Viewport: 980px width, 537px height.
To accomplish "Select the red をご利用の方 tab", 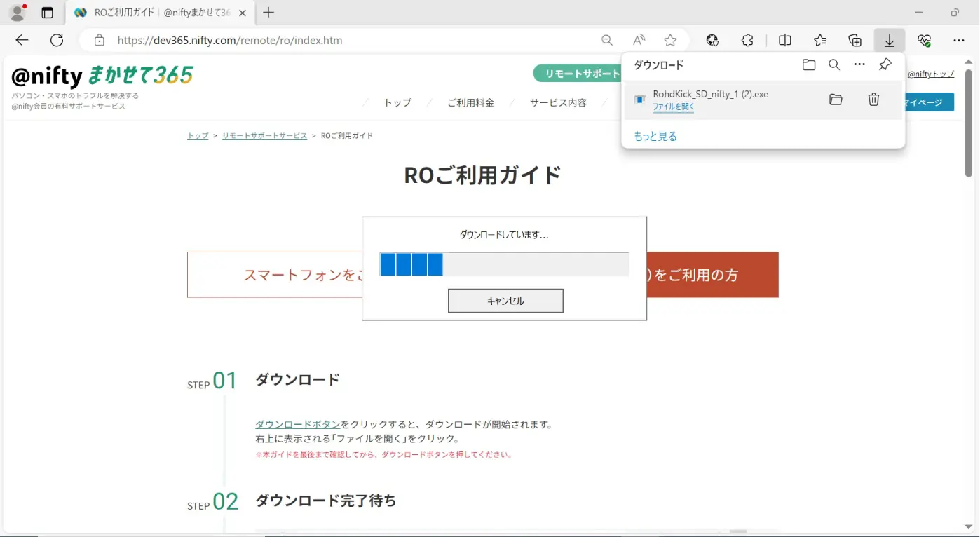I will (712, 275).
